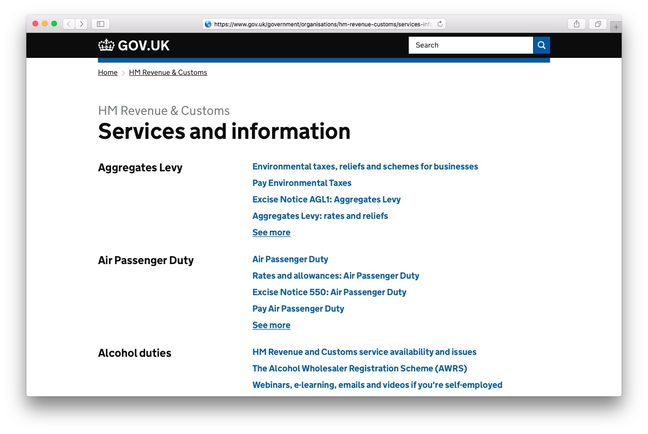Close the Safari window with red button

click(x=35, y=24)
